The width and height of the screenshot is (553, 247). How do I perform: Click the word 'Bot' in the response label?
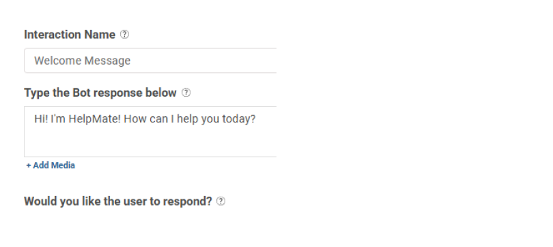tap(82, 93)
